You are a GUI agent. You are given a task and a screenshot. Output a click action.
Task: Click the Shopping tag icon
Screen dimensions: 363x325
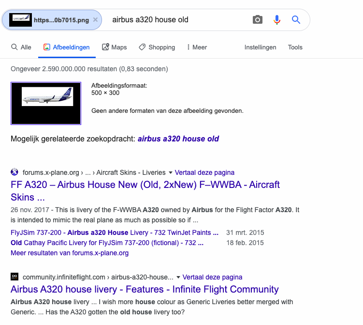click(x=142, y=47)
